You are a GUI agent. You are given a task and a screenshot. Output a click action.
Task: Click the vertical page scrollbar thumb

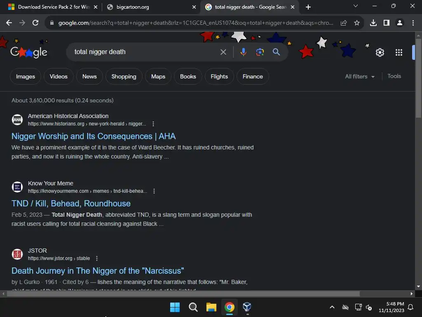coord(418,78)
